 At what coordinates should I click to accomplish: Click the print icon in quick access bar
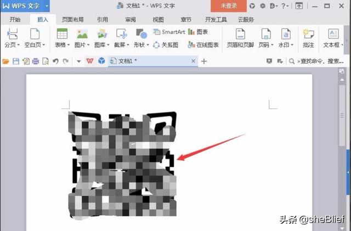36,61
